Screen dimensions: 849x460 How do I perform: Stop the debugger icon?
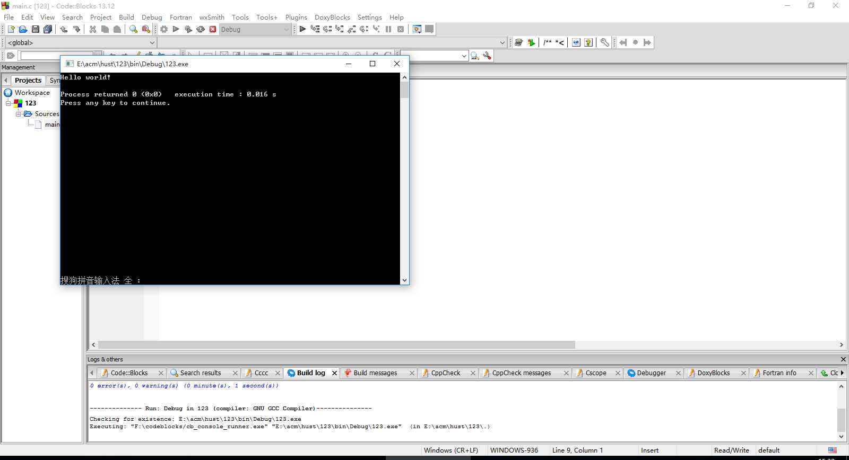point(401,29)
